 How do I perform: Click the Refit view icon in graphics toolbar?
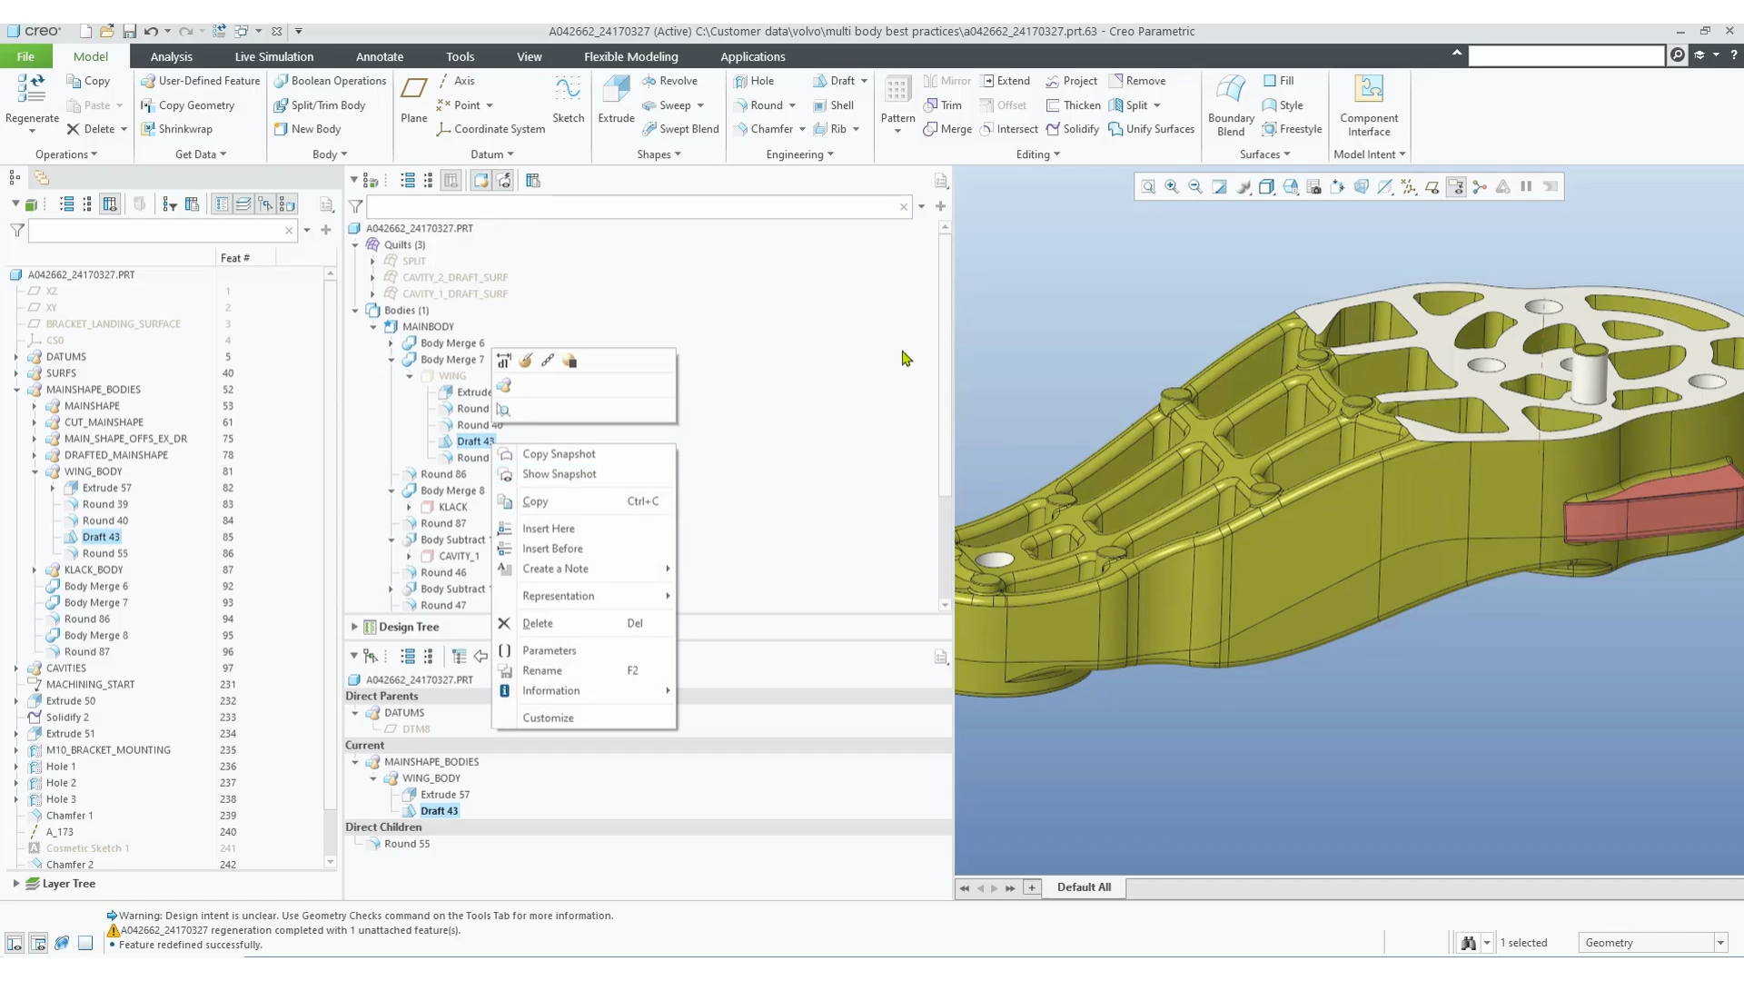pyautogui.click(x=1148, y=187)
